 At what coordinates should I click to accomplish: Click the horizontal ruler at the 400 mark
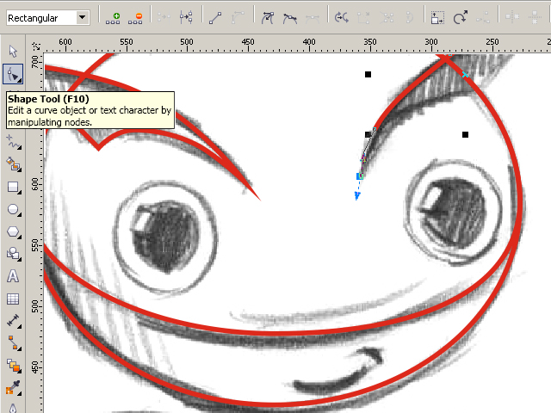tap(308, 42)
